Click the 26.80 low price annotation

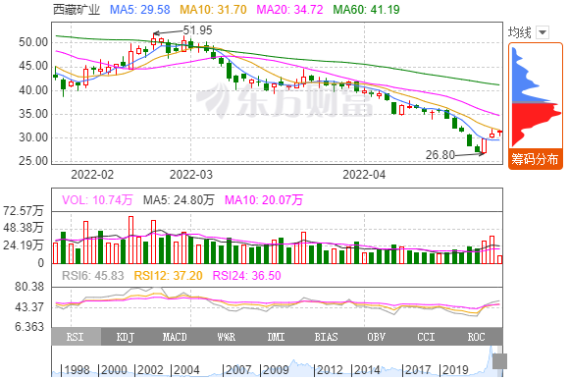coord(440,155)
